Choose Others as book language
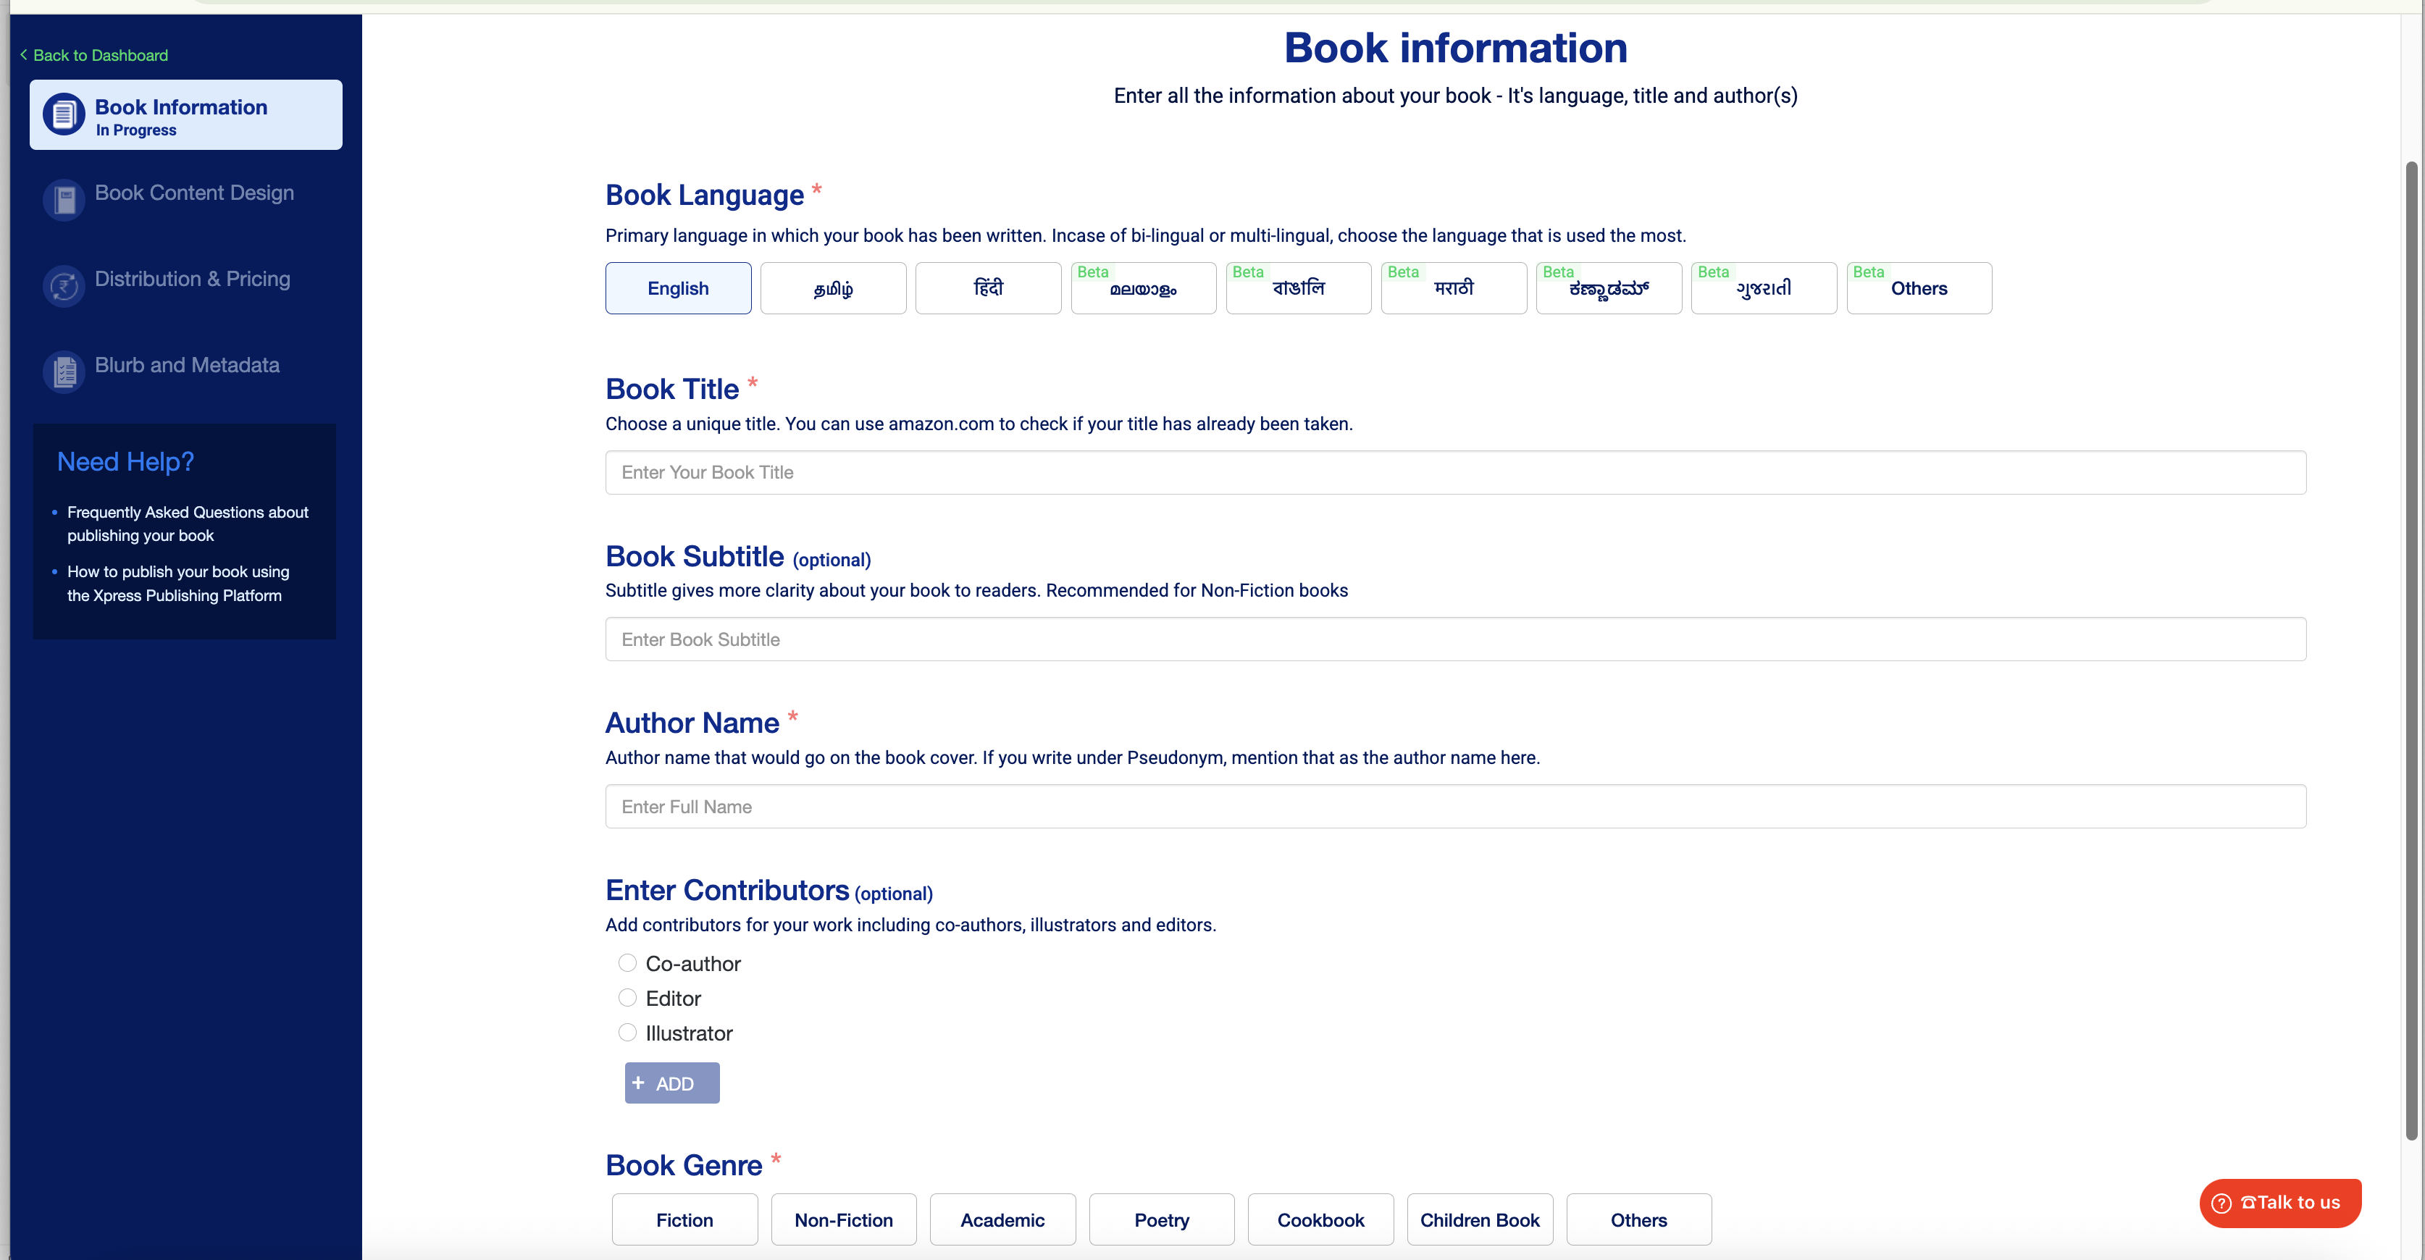The image size is (2425, 1260). (x=1917, y=288)
